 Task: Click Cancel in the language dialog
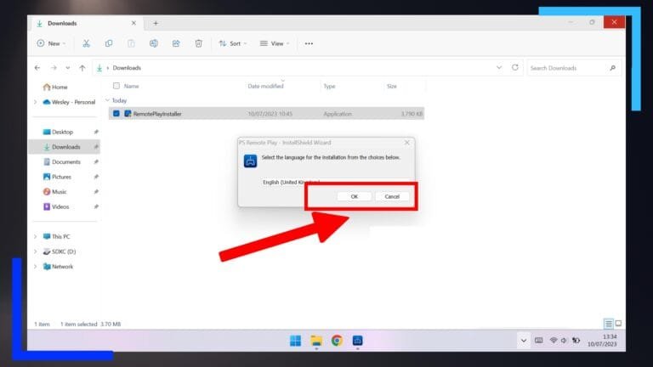point(392,196)
